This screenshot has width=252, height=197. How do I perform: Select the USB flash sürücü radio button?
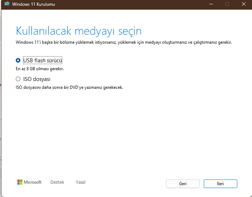click(x=18, y=61)
